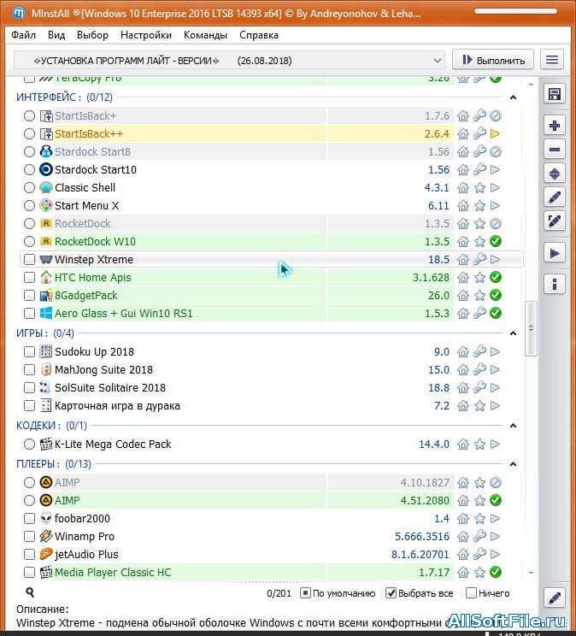576x636 pixels.
Task: Click star icon in Classic Shell row
Action: tap(479, 188)
